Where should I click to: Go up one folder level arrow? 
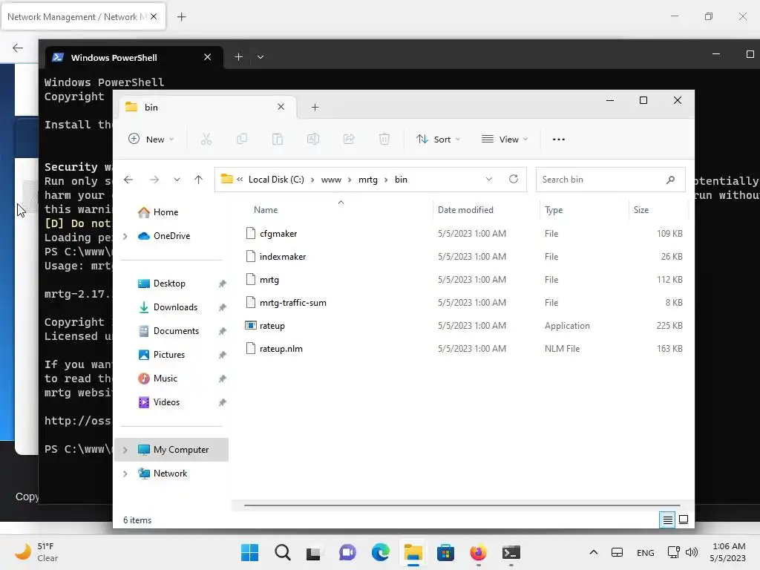(x=198, y=180)
